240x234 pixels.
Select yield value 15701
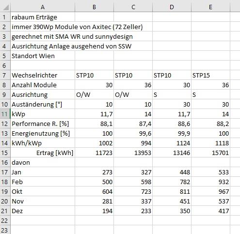point(210,153)
